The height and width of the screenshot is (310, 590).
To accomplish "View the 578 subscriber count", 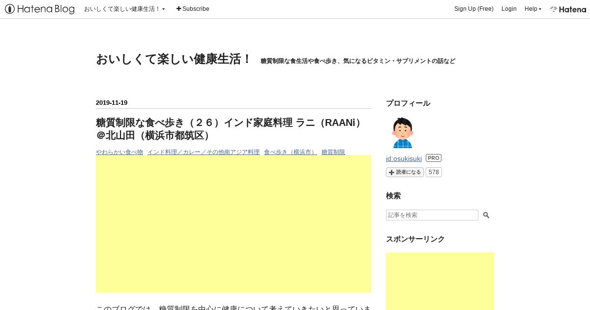I will 434,172.
